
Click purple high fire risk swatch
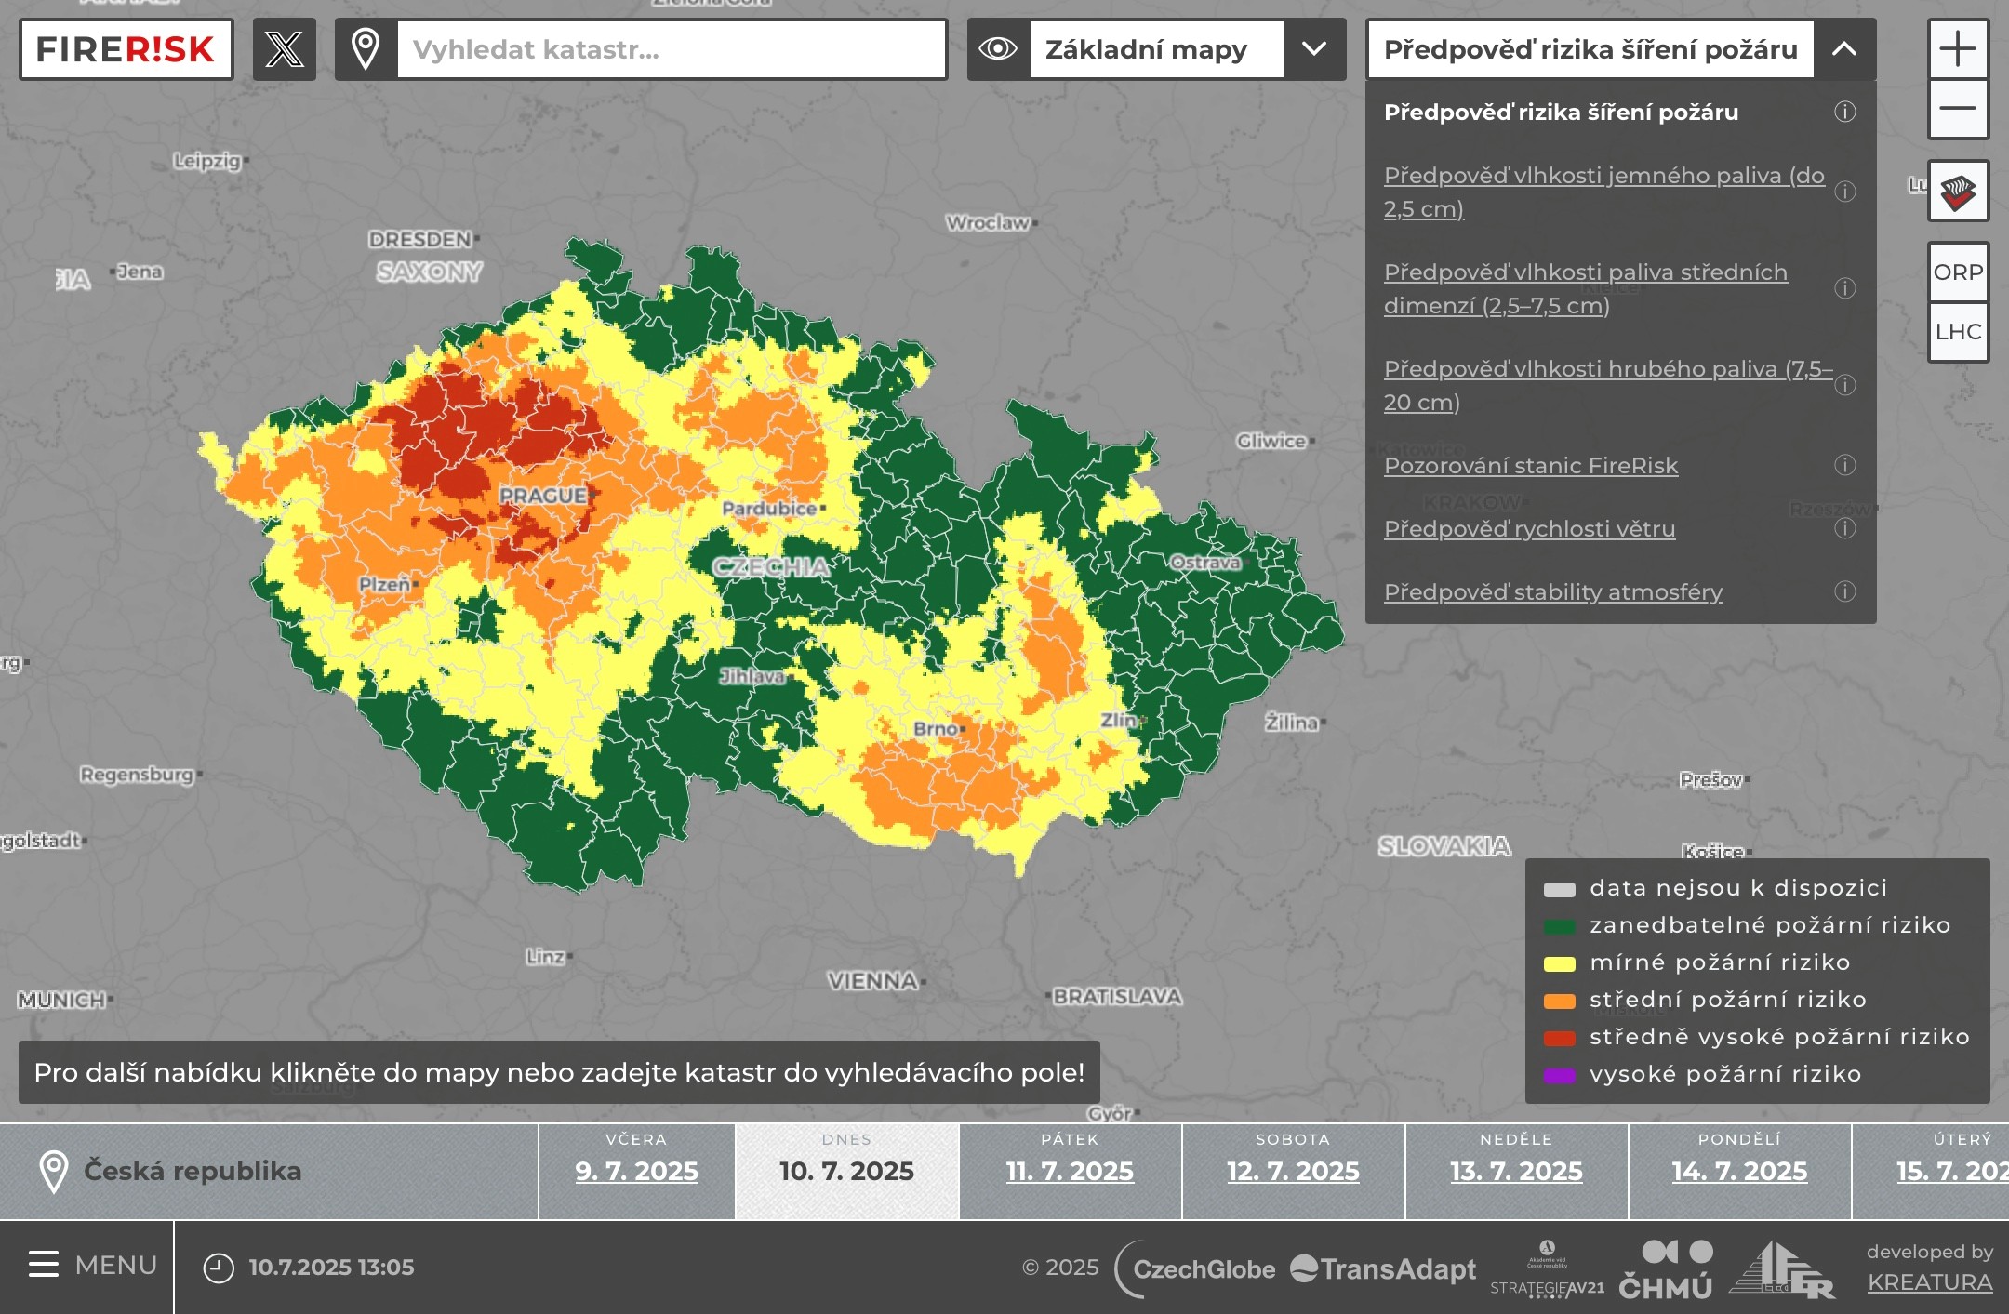[1560, 1075]
